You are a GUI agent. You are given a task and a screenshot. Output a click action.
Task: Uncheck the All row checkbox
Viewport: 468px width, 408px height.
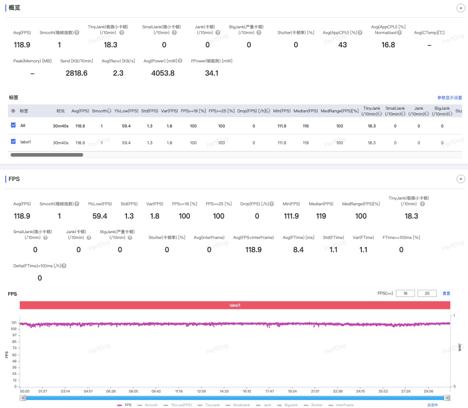[x=13, y=125]
